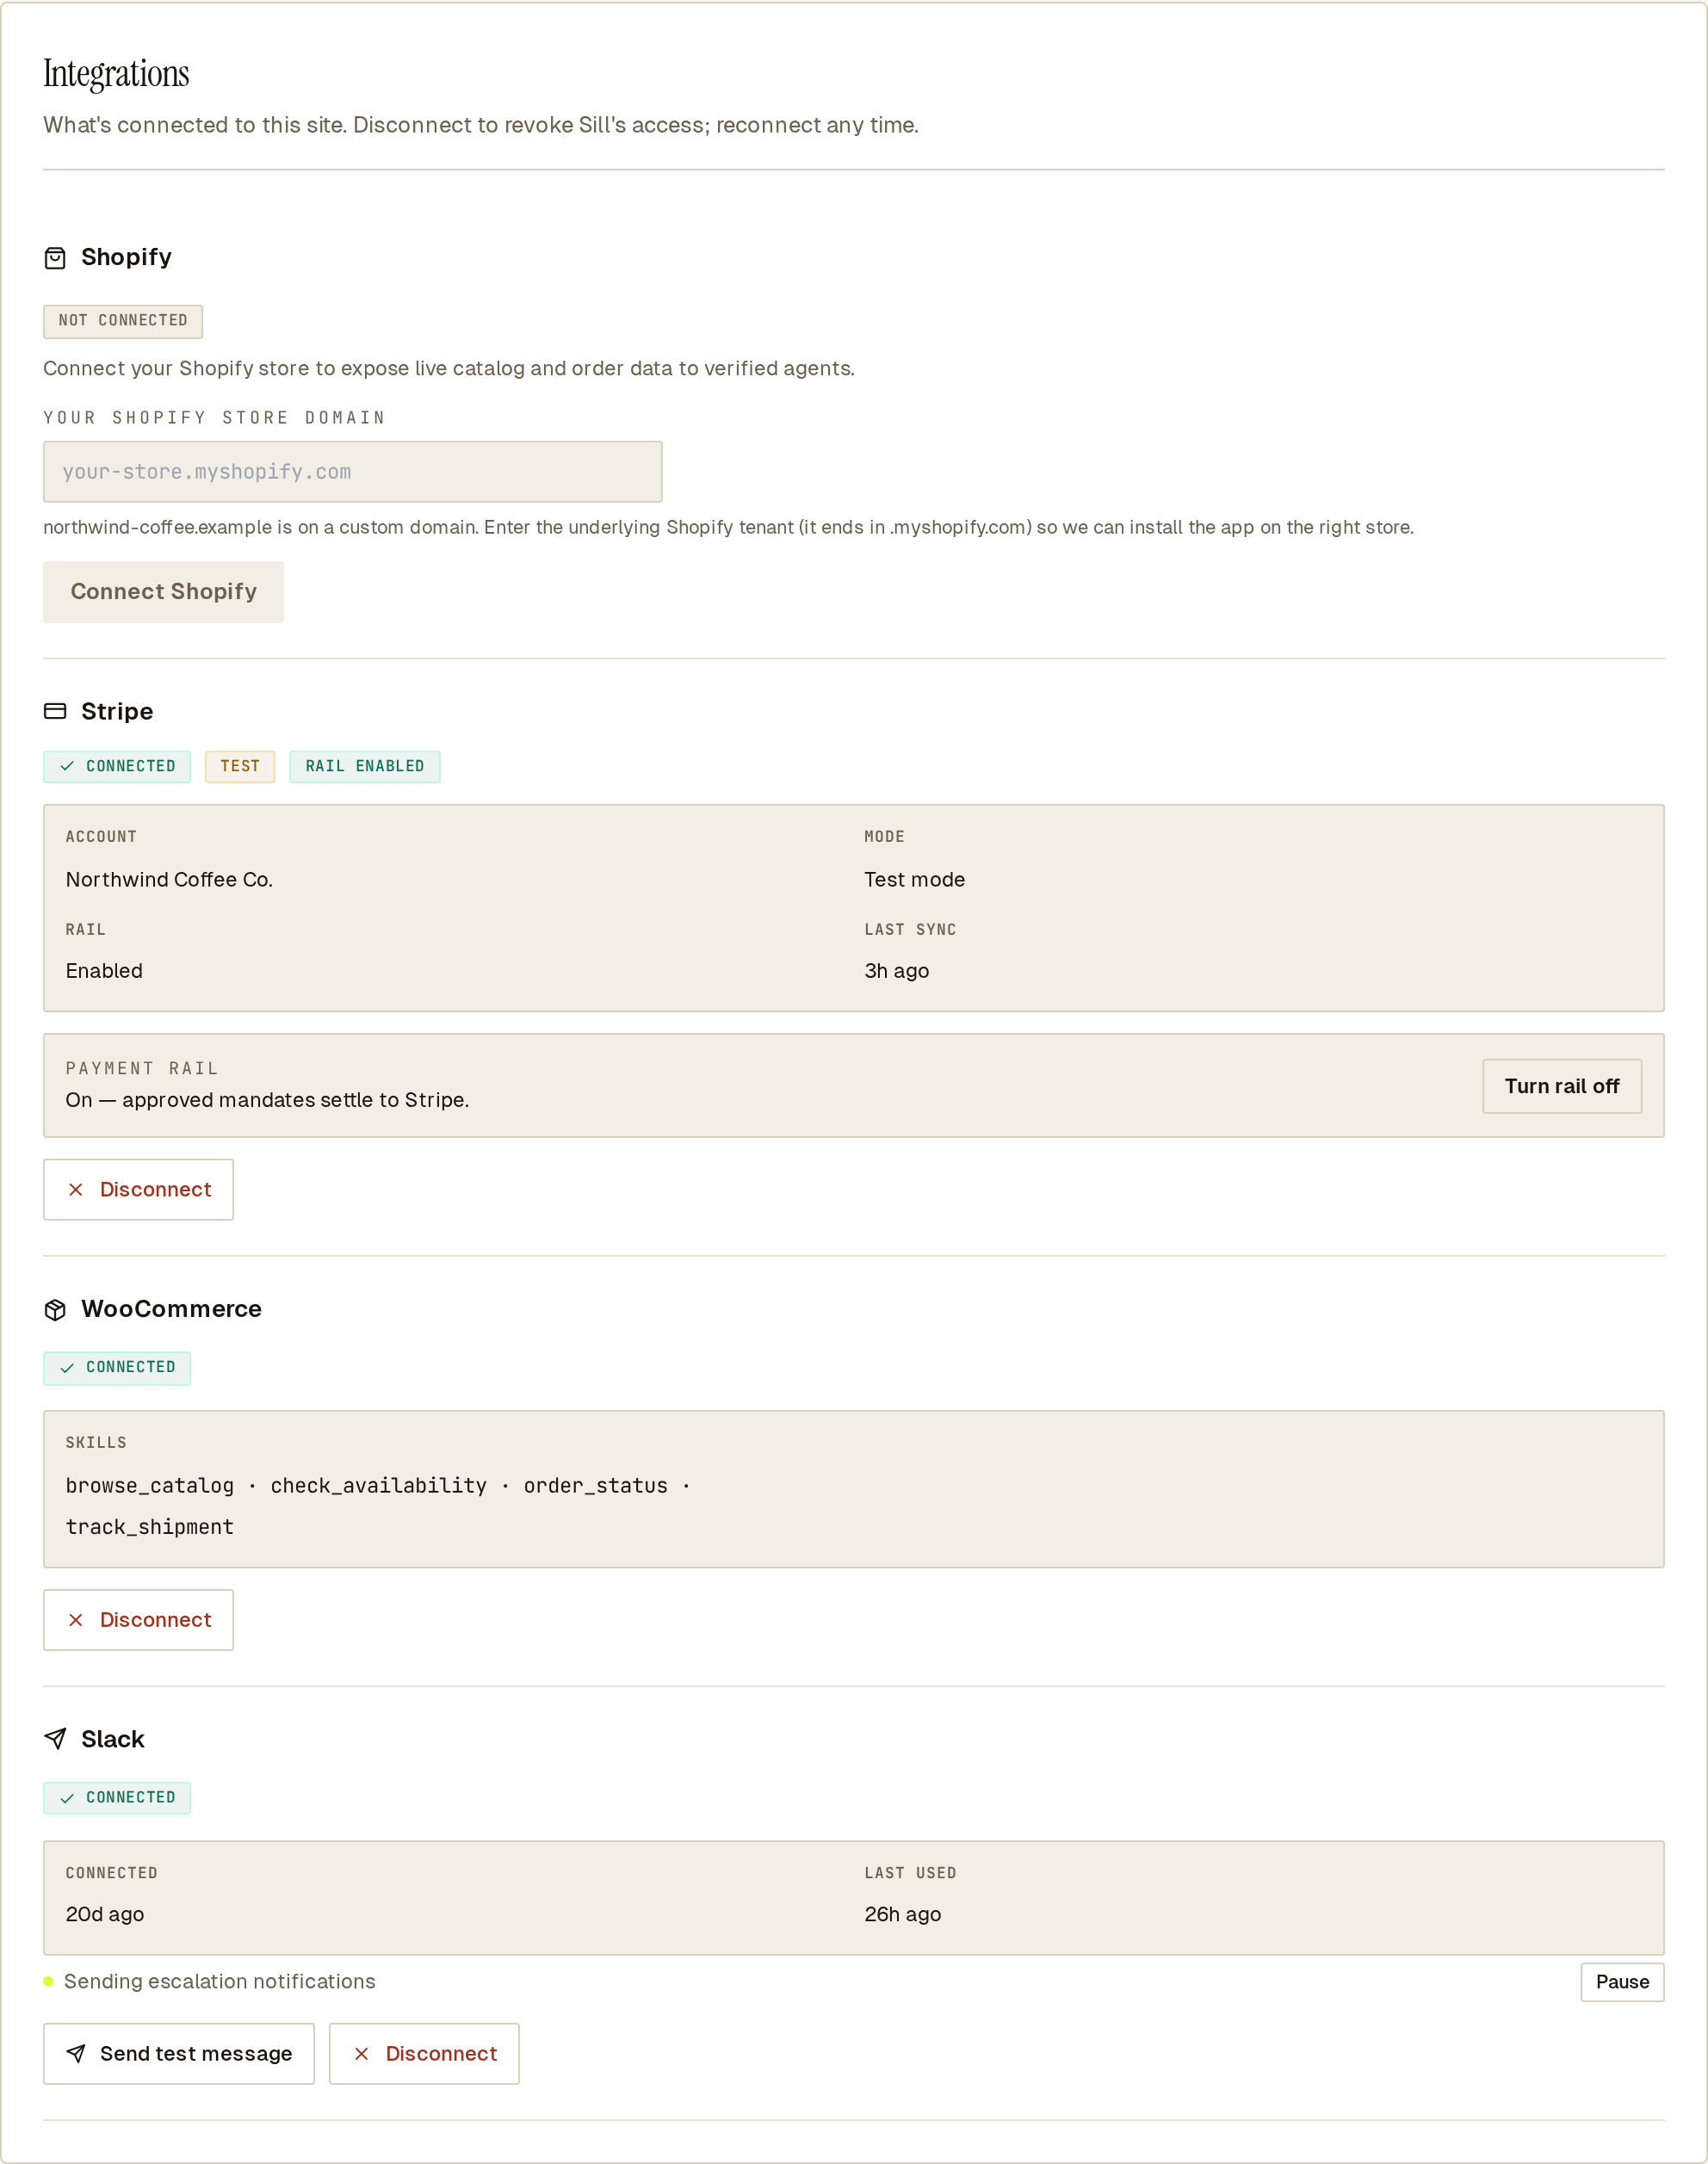The width and height of the screenshot is (1708, 2164).
Task: Click the 'On — approved mandates settle to Stripe' text
Action: (x=267, y=1100)
